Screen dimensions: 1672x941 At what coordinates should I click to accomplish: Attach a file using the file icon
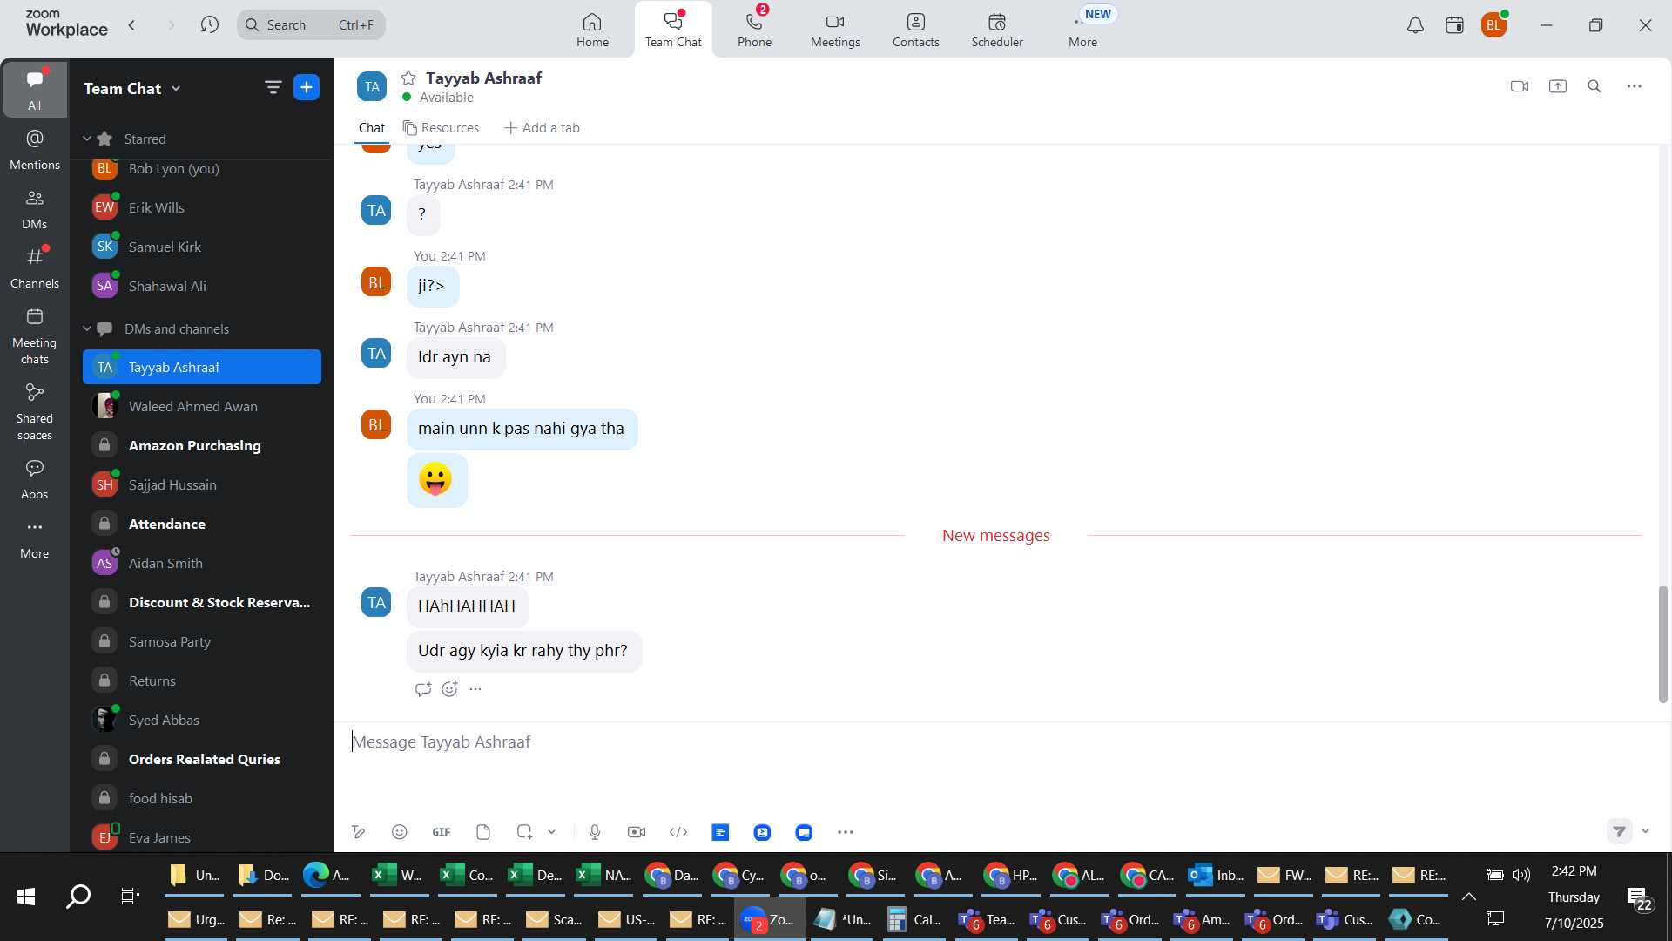tap(483, 832)
